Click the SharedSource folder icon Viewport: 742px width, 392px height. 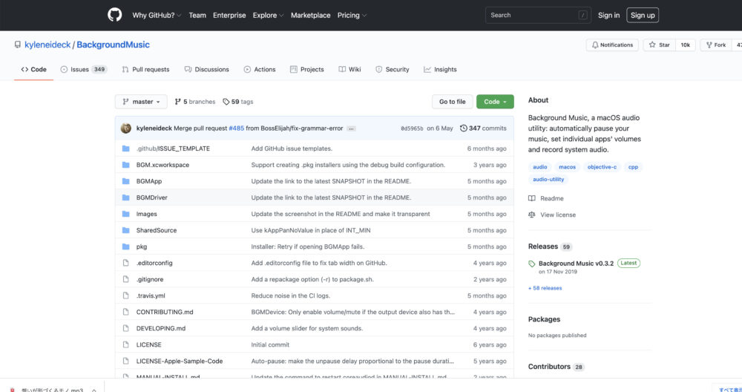(126, 230)
